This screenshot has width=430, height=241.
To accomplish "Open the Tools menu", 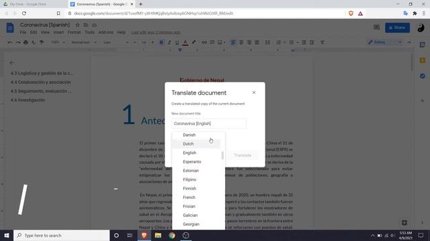I will (89, 32).
